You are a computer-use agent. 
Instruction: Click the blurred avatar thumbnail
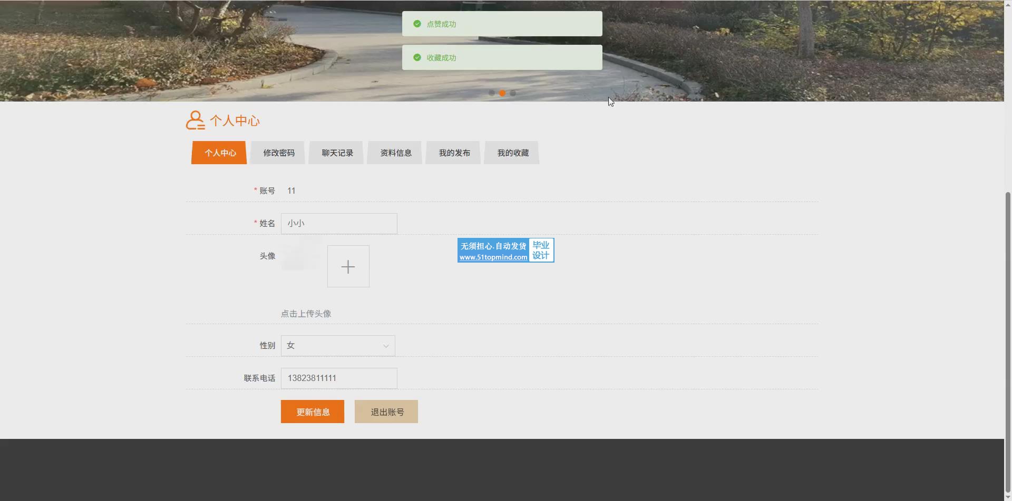point(301,254)
